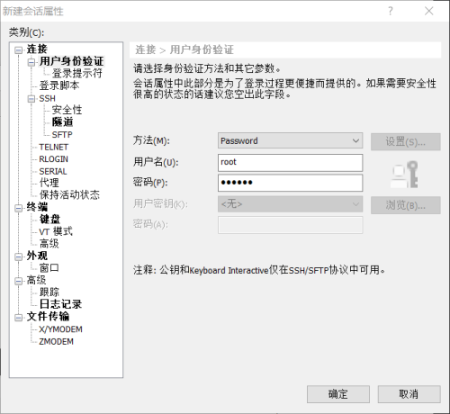Collapse the SSH tree node

[x=31, y=99]
